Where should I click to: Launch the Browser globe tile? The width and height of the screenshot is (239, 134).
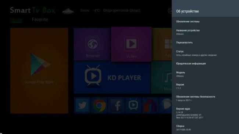tap(92, 44)
